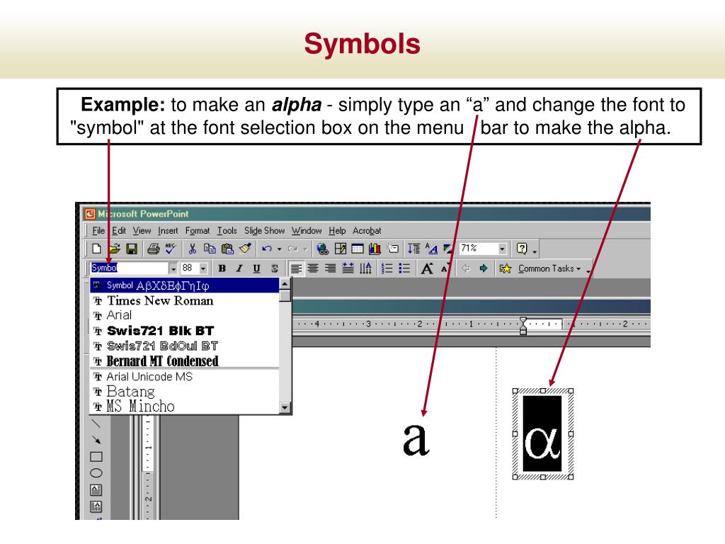Click the Insert Table grid icon
The width and height of the screenshot is (725, 544).
point(358,249)
